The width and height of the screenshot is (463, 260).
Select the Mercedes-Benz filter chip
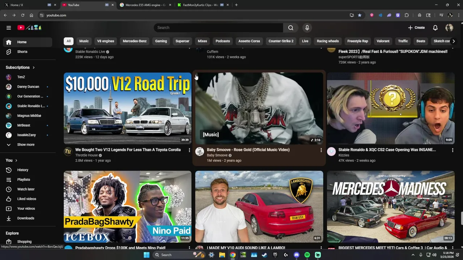click(135, 41)
